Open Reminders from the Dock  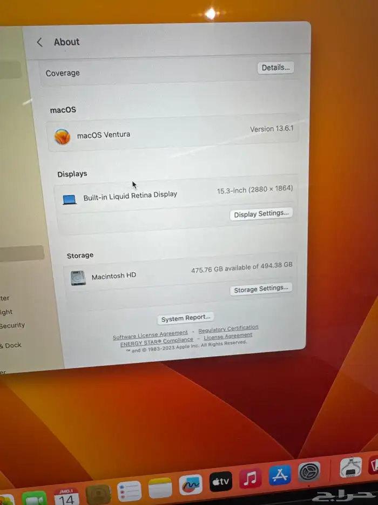coord(129,491)
